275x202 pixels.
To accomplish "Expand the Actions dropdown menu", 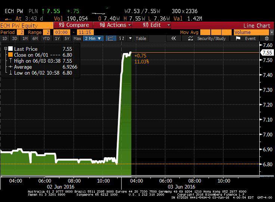I will 115,25.
